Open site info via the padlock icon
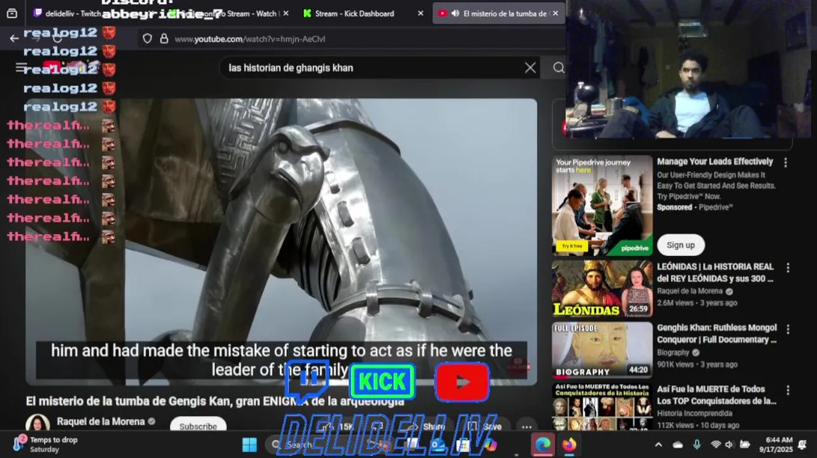The image size is (817, 458). click(164, 39)
